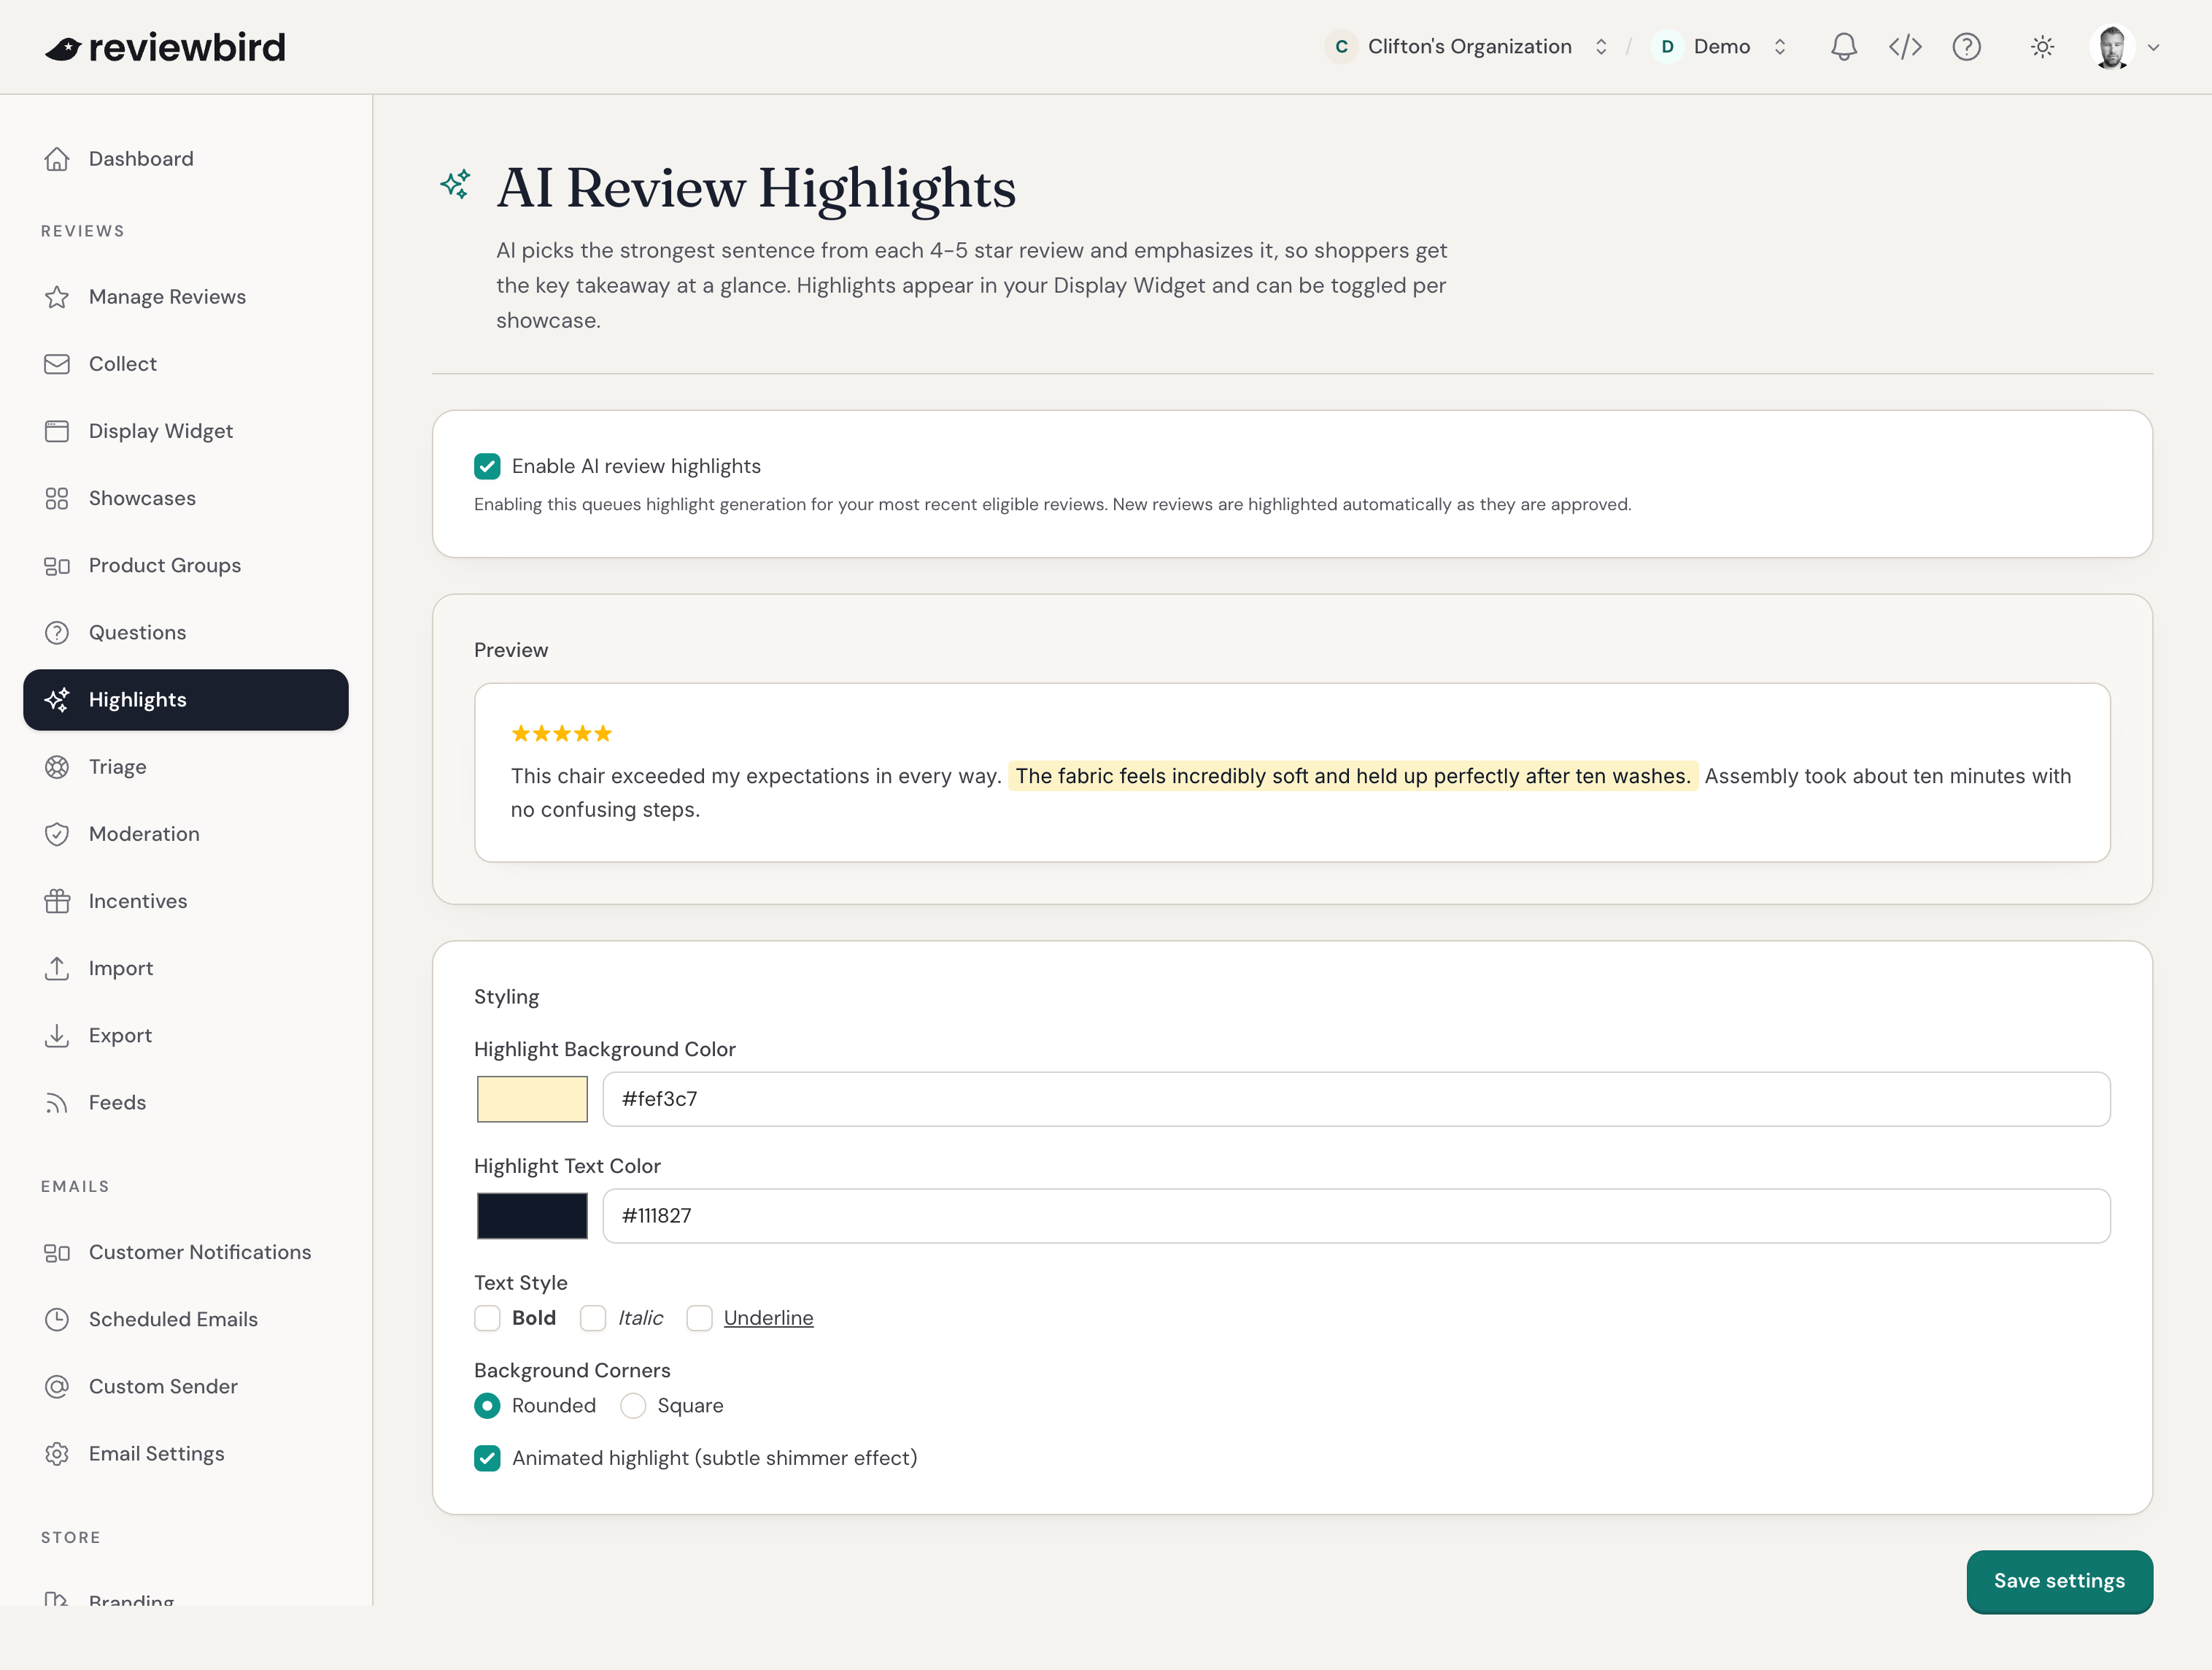Uncheck Enable AI review highlights
The image size is (2212, 1670).
click(x=487, y=466)
